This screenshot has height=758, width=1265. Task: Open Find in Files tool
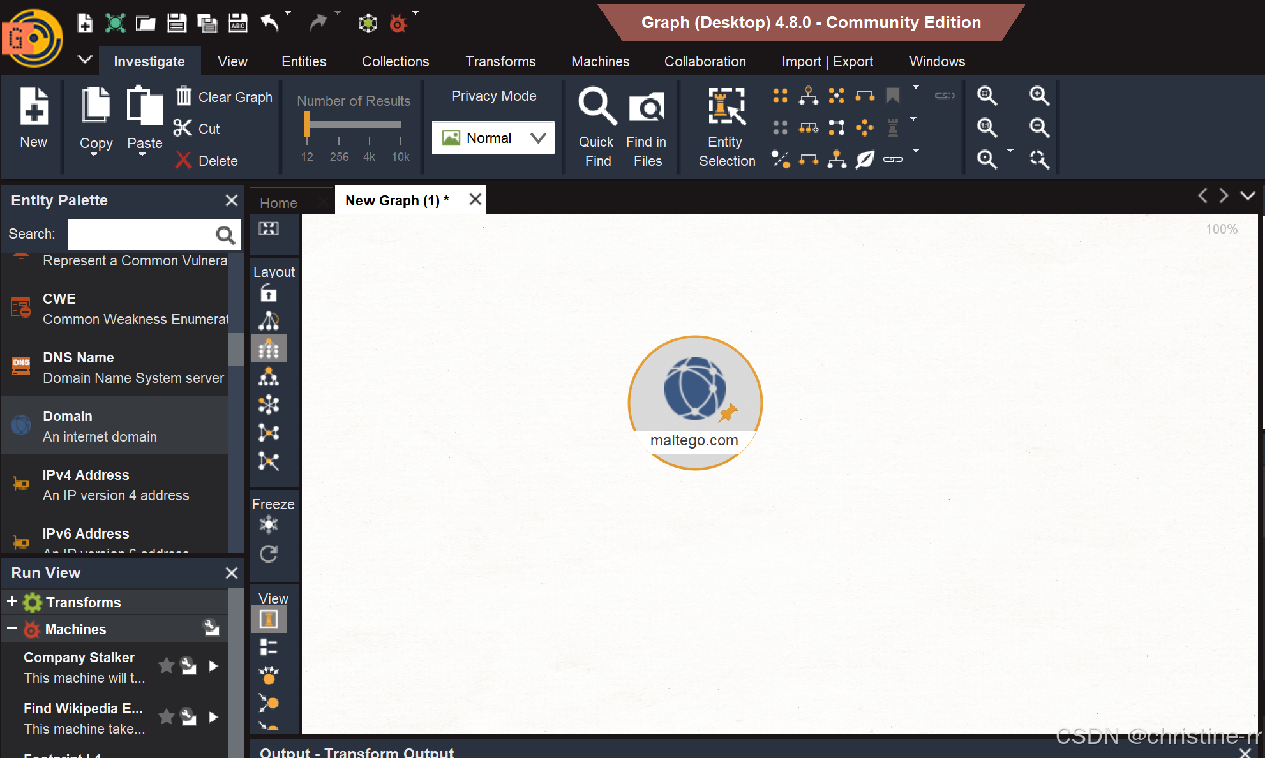(646, 107)
